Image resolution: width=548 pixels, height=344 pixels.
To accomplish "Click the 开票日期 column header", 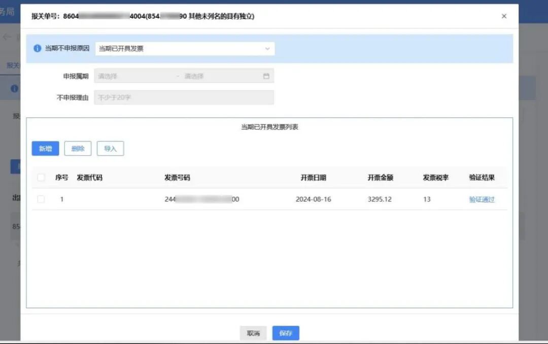I will (x=313, y=178).
